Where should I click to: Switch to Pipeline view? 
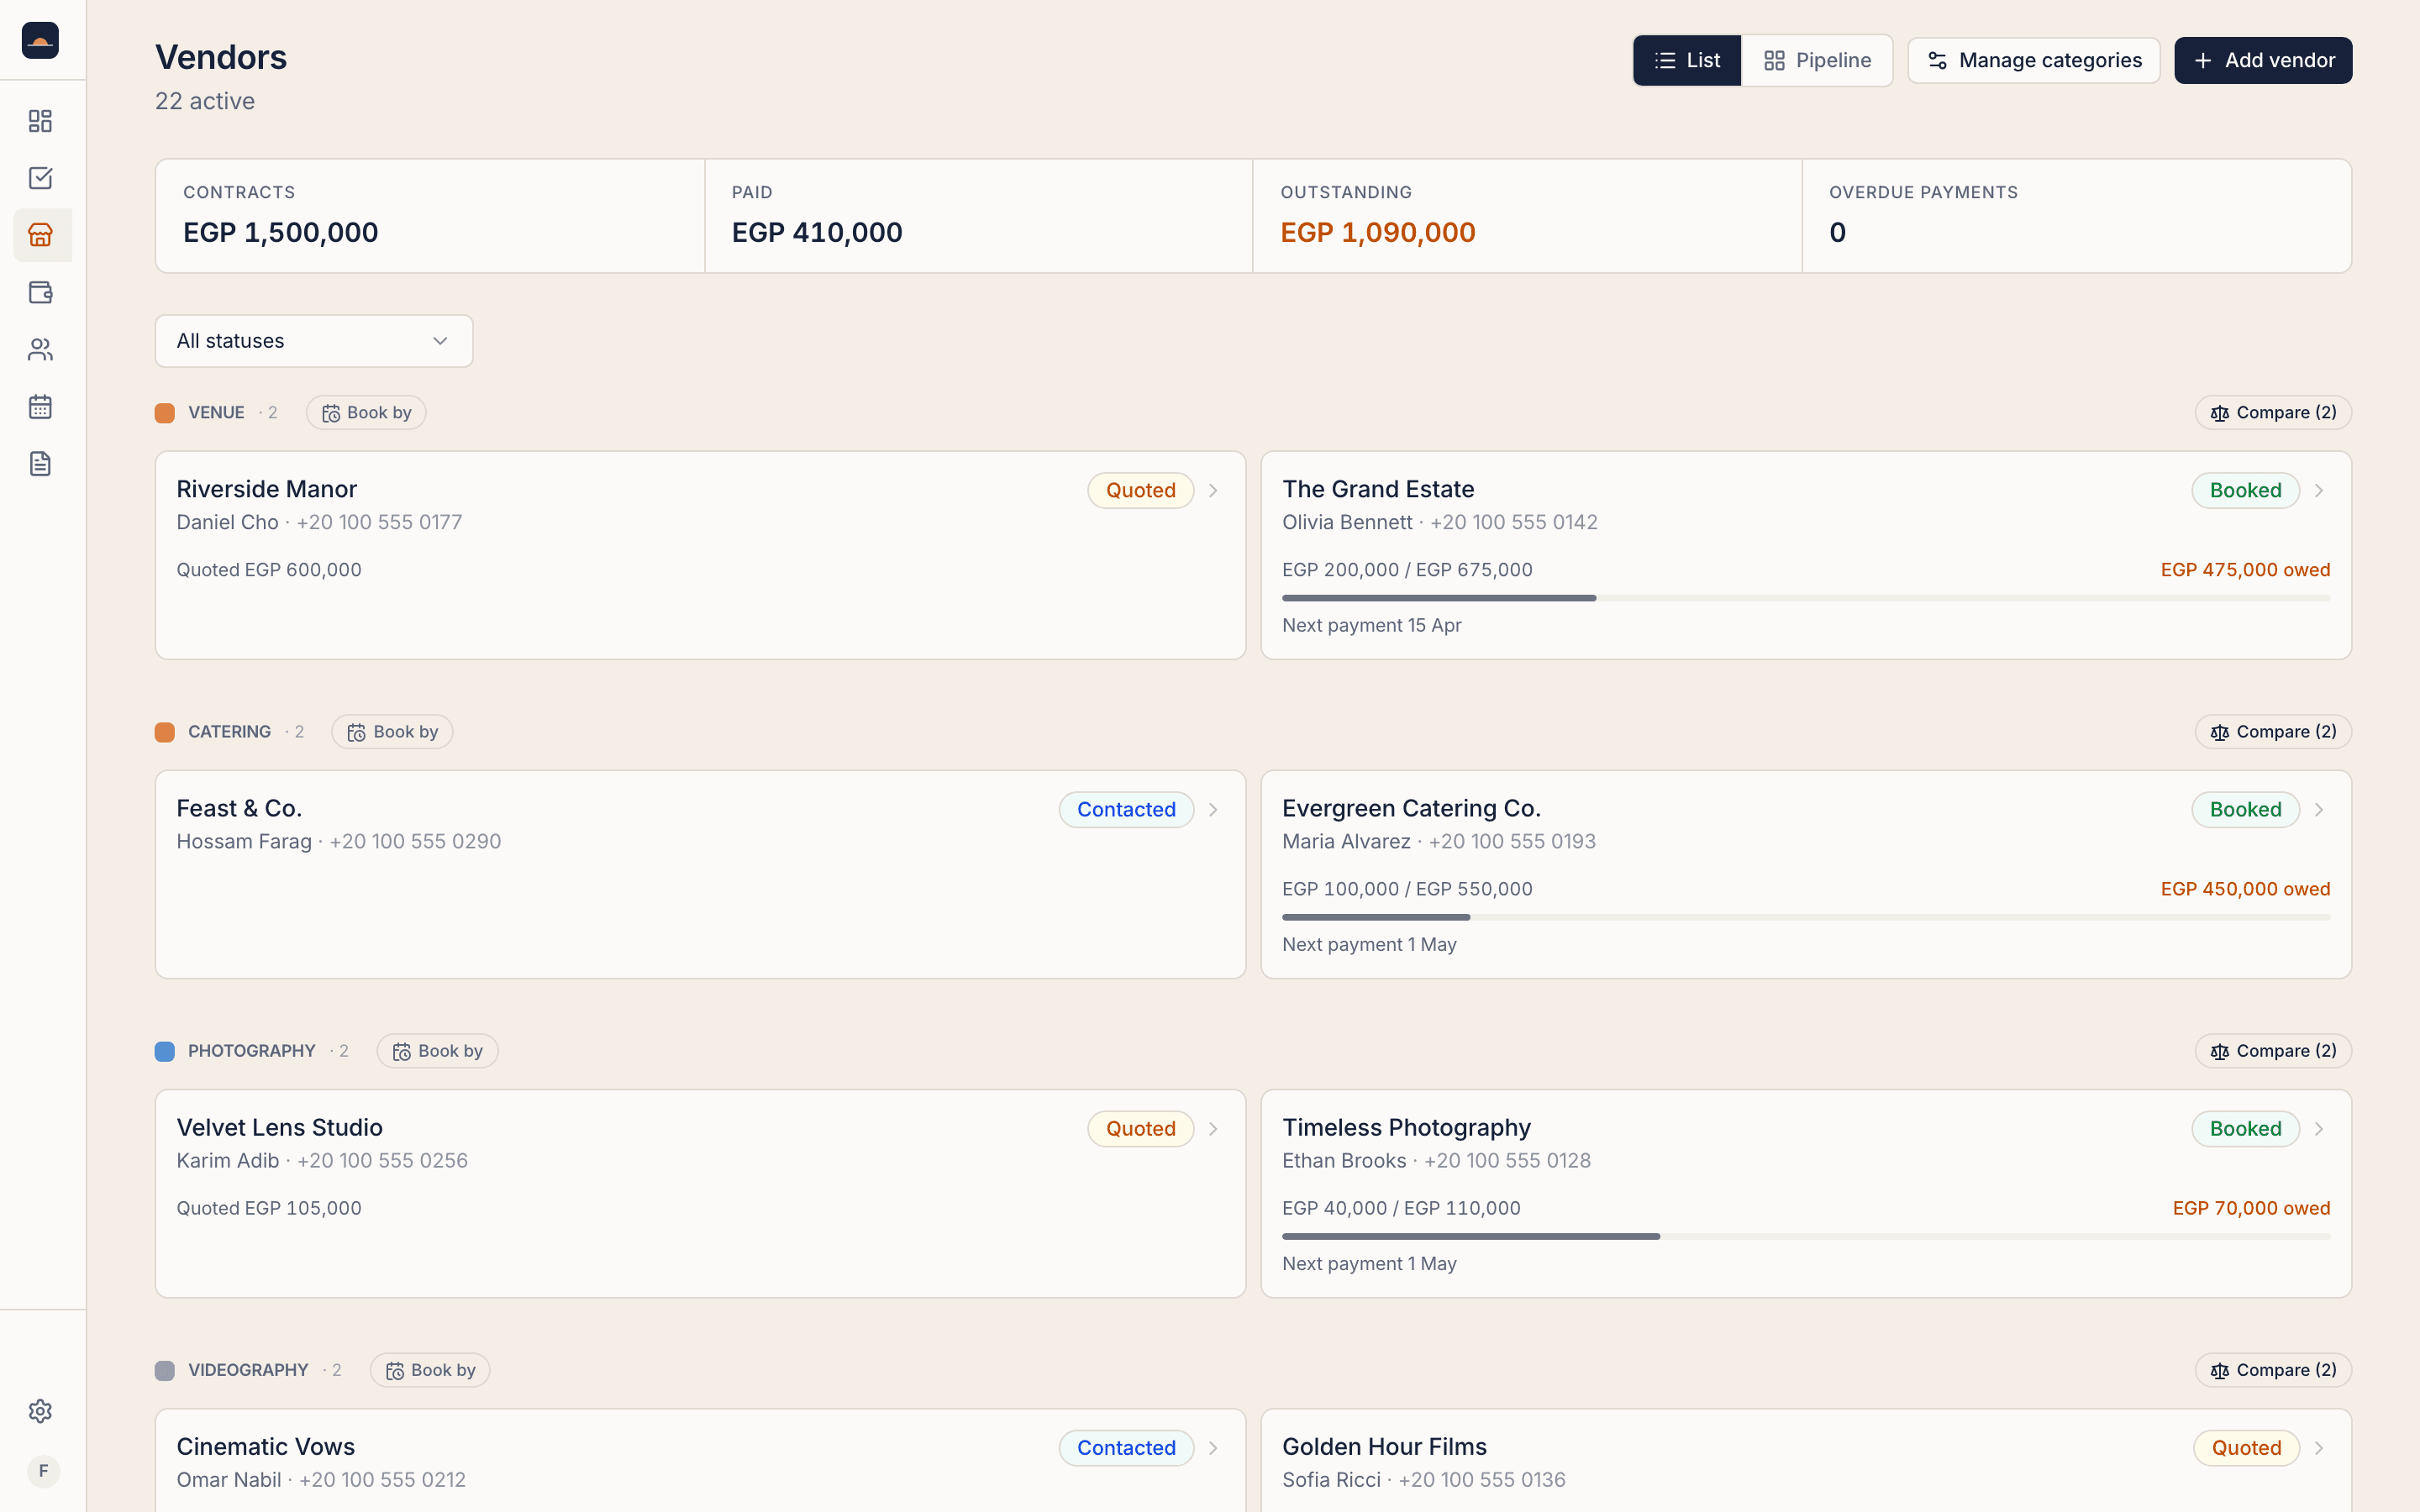click(1817, 60)
